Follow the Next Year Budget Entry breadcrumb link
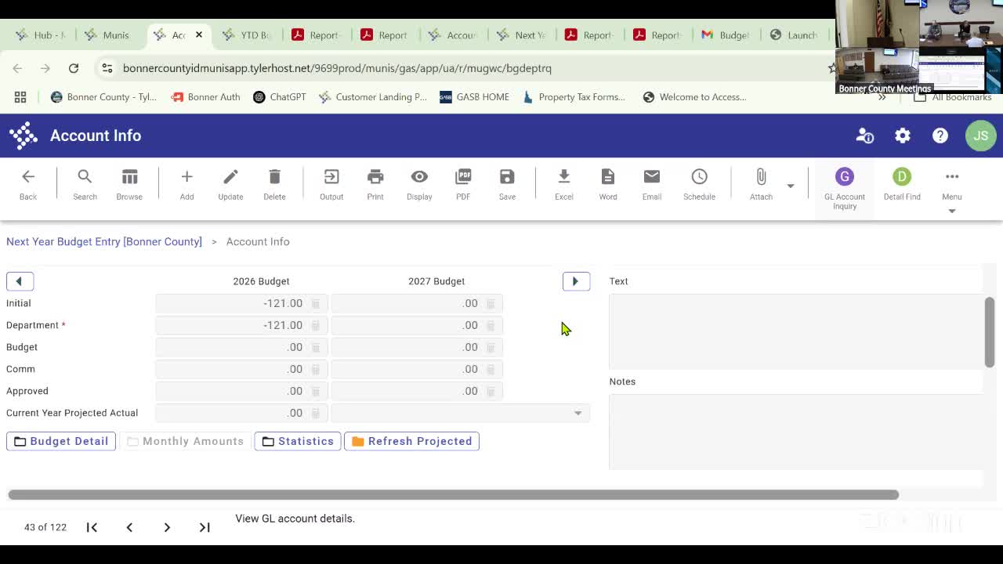Viewport: 1003px width, 564px height. pyautogui.click(x=104, y=241)
